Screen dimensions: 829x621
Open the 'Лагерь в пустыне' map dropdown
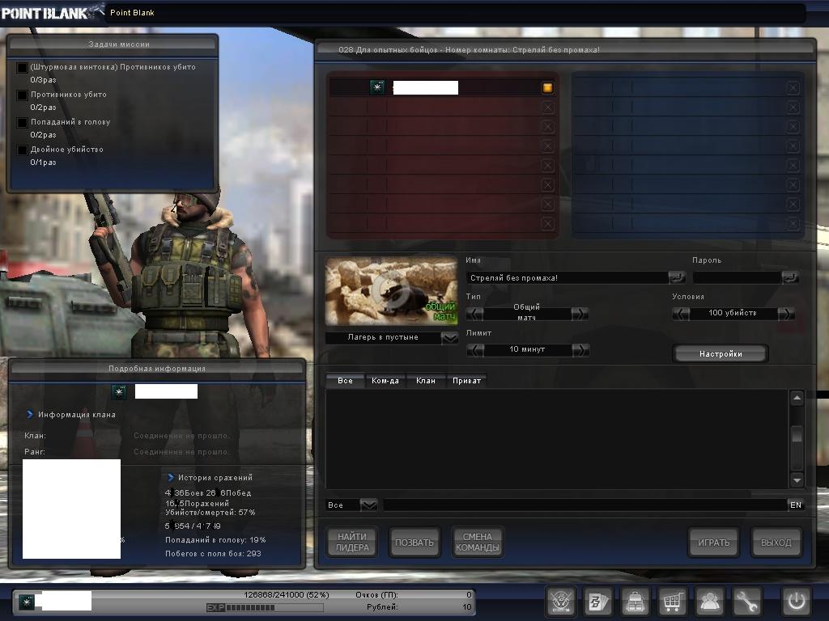pyautogui.click(x=450, y=338)
